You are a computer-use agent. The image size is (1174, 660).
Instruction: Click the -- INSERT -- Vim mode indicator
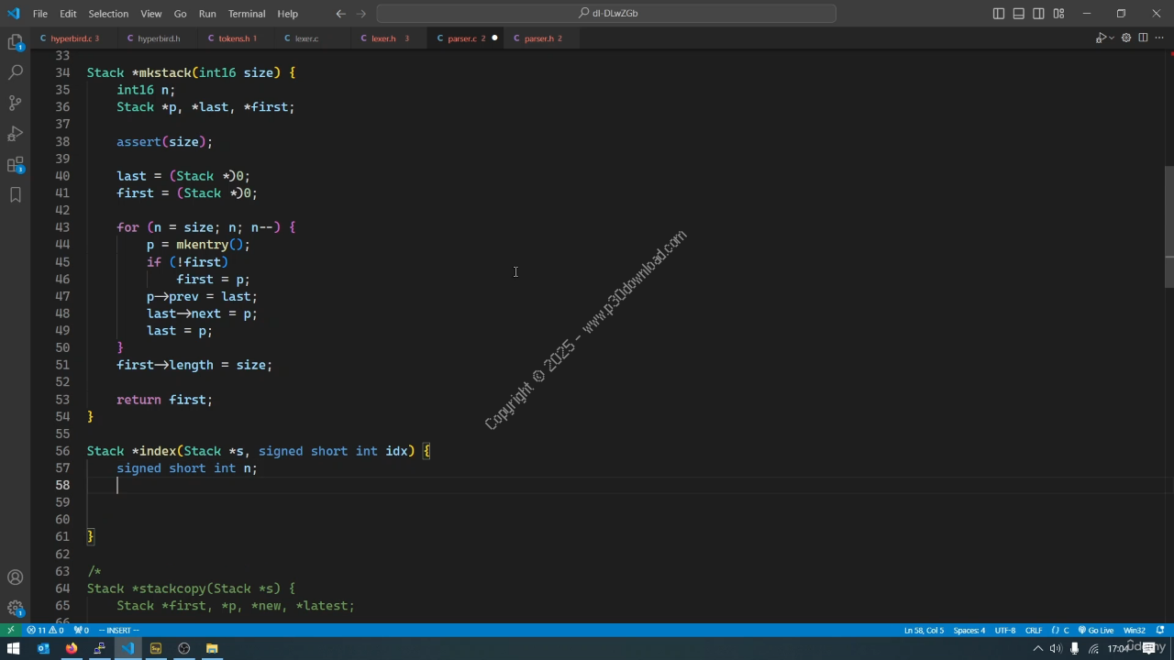coord(118,631)
